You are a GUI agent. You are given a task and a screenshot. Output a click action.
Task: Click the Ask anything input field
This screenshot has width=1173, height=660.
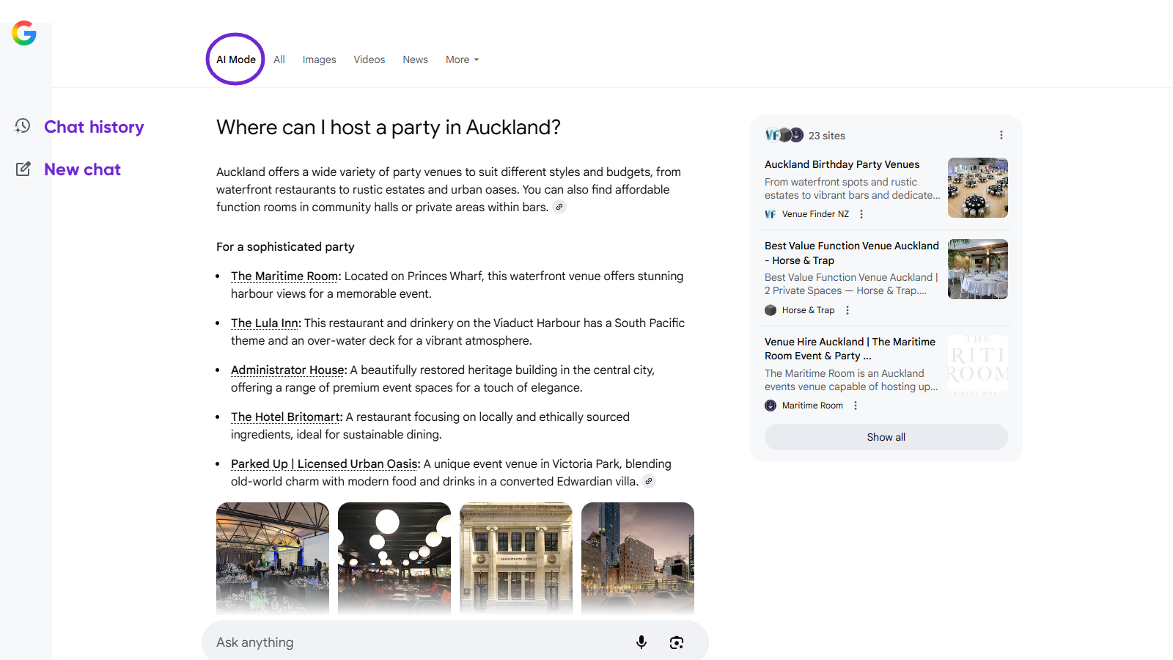455,642
